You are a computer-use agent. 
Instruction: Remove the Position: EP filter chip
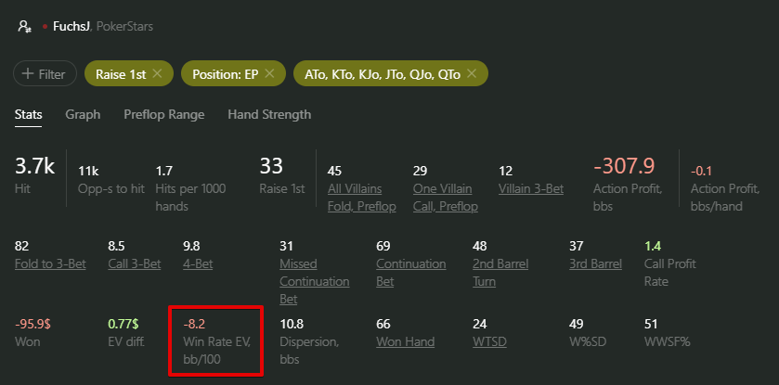click(x=269, y=73)
